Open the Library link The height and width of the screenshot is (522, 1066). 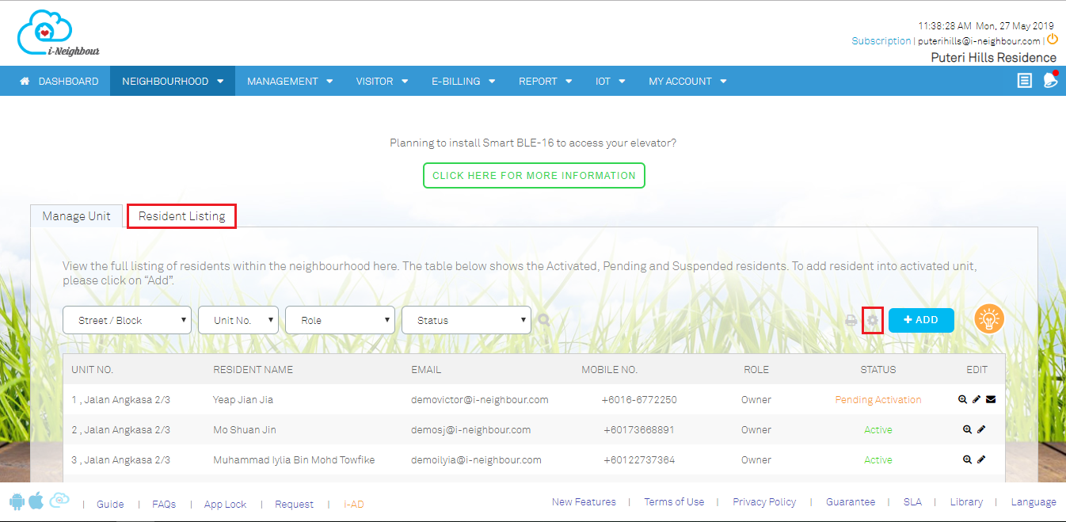[x=966, y=501]
